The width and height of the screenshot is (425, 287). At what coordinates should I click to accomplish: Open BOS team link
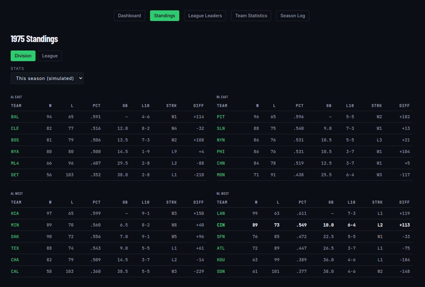pyautogui.click(x=15, y=140)
